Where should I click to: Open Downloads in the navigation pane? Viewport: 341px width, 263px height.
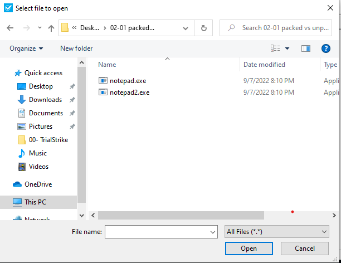click(x=45, y=100)
